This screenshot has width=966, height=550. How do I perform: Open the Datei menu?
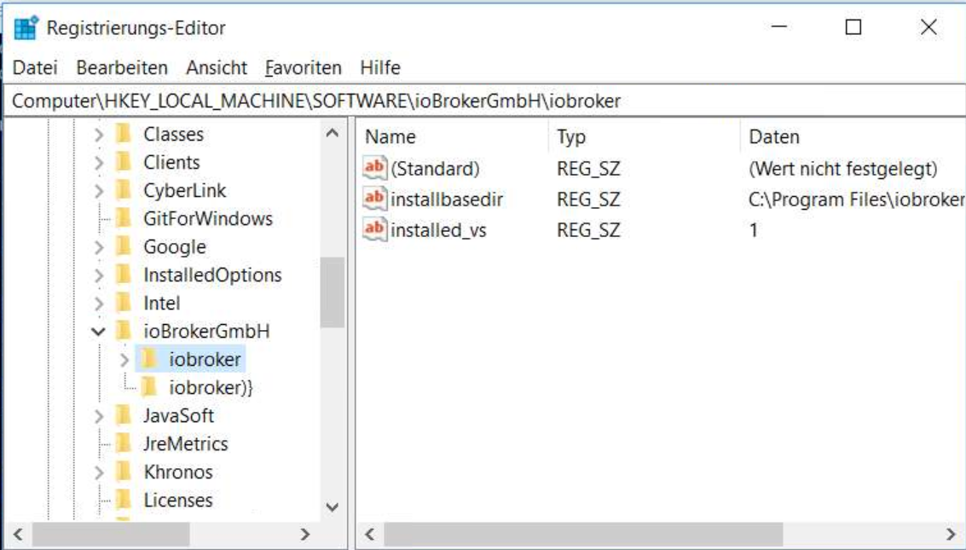click(x=35, y=67)
